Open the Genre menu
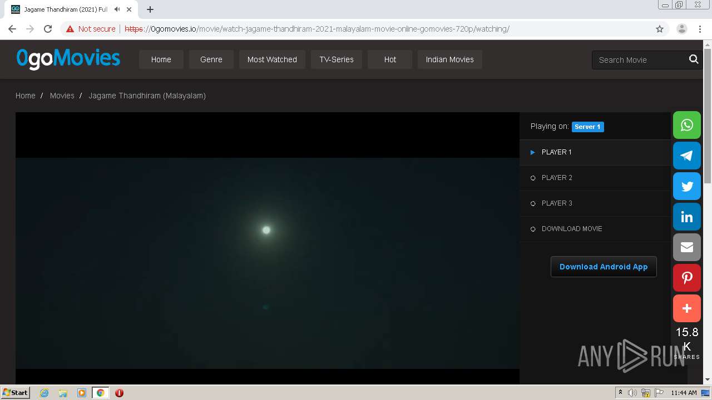Screen dimensions: 712x400 (x=211, y=59)
